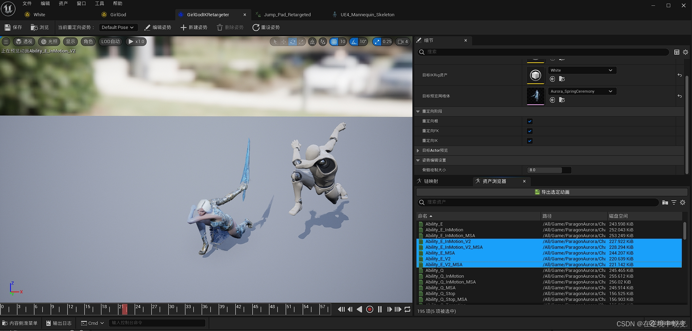Open the scale snap value 0.25
This screenshot has height=331, width=692.
(x=387, y=42)
